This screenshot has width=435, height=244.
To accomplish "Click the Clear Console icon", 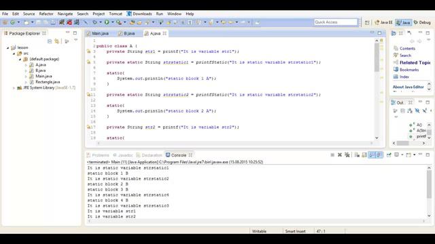I will [357, 155].
